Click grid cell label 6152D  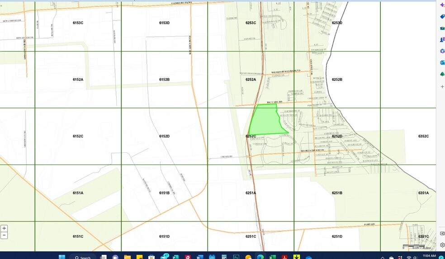[164, 136]
